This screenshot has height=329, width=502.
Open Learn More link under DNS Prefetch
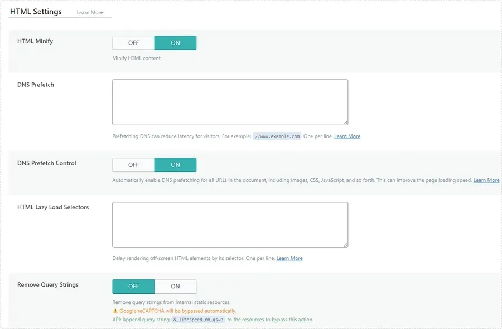[347, 136]
